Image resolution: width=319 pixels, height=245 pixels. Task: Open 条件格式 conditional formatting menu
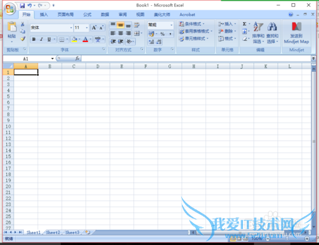[191, 24]
